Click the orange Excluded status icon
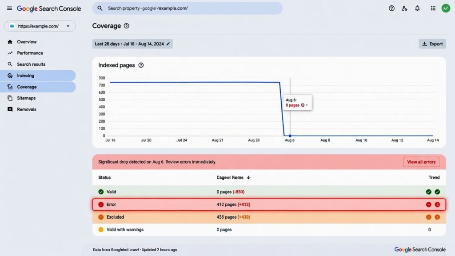This screenshot has height=256, width=455. click(x=101, y=217)
